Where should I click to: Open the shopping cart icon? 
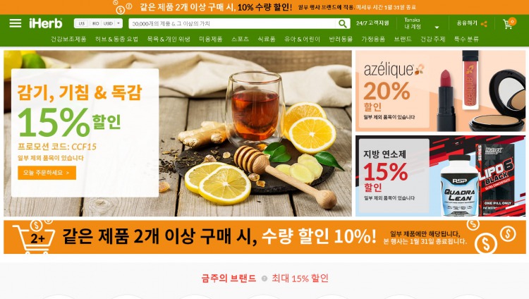tap(507, 24)
